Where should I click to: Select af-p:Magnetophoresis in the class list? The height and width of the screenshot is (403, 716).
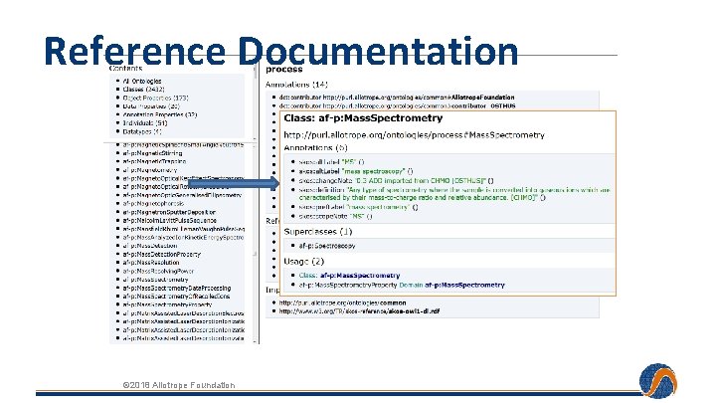[153, 203]
